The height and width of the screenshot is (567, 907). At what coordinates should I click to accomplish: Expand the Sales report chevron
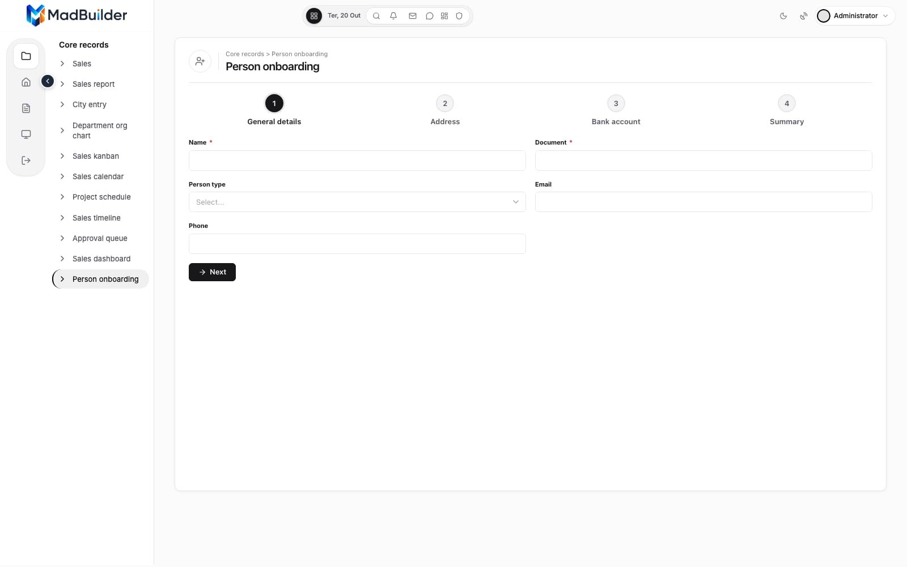62,84
